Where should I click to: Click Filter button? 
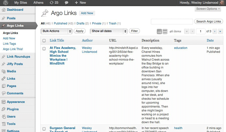coord(134,31)
